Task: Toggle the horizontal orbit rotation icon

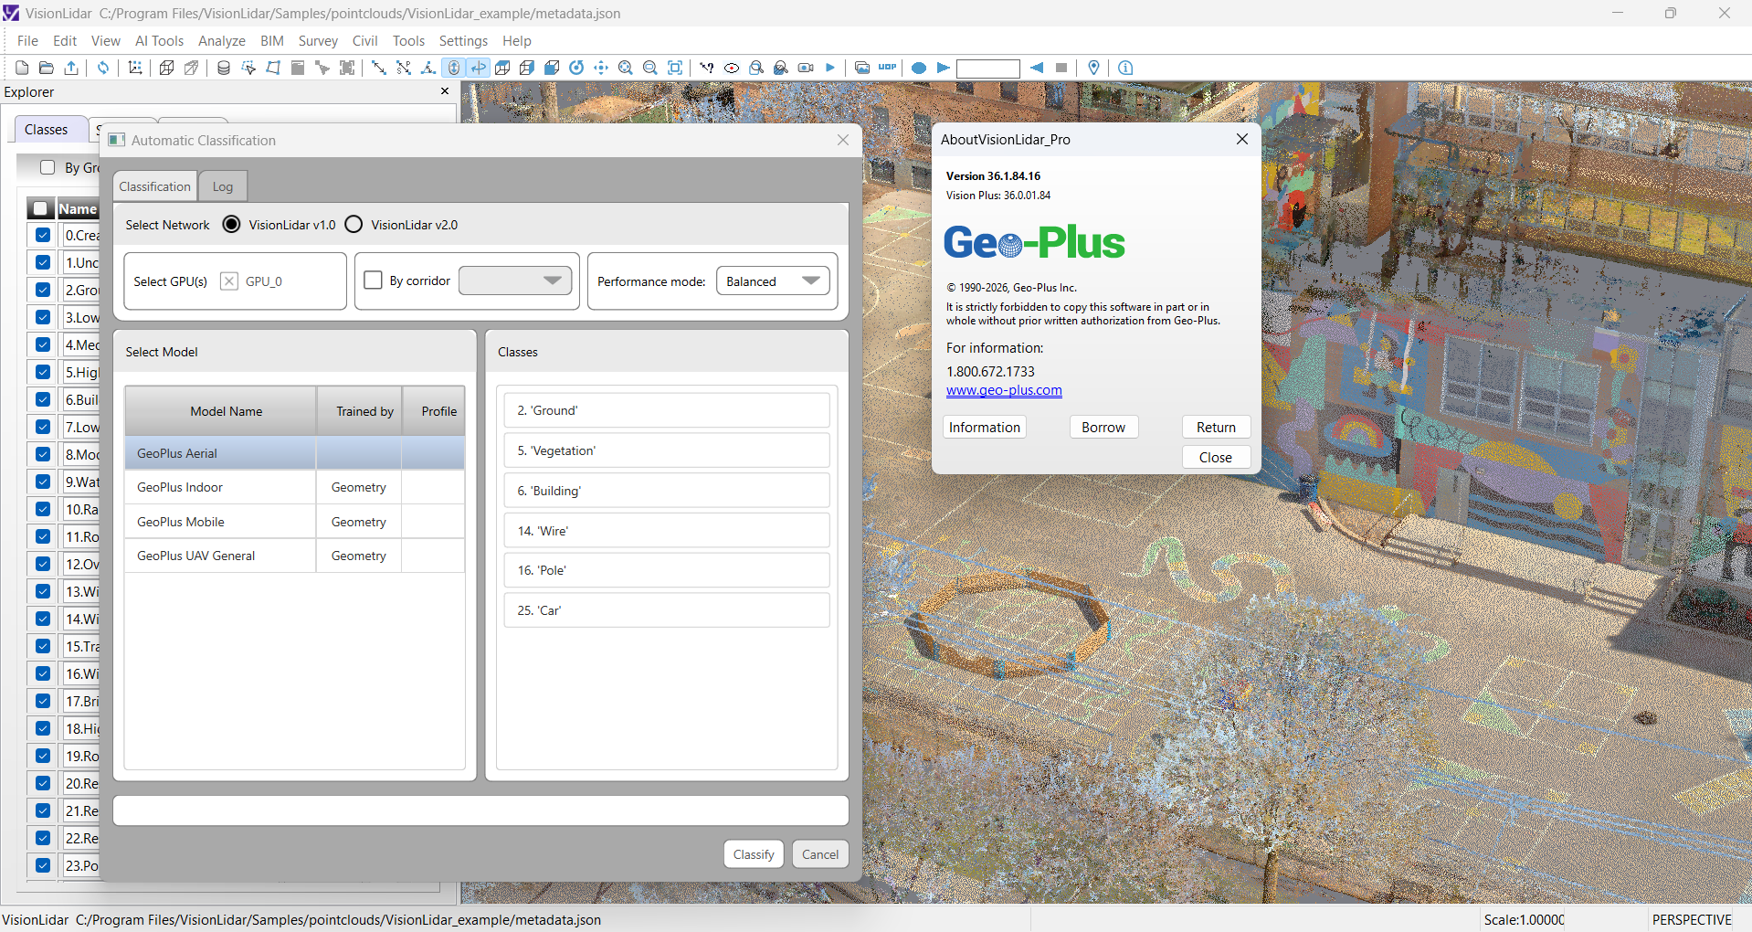Action: 479,68
